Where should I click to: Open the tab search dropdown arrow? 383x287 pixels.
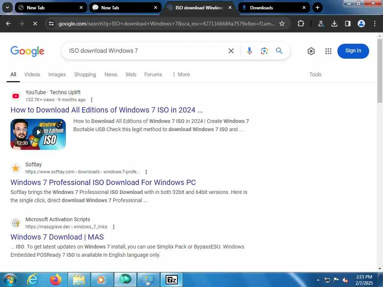pyautogui.click(x=7, y=7)
